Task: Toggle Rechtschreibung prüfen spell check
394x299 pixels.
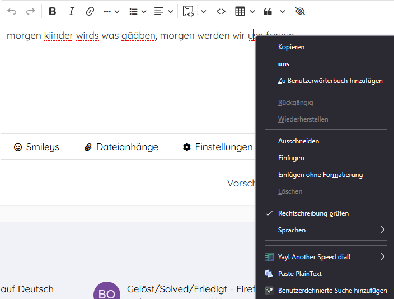Action: (313, 213)
